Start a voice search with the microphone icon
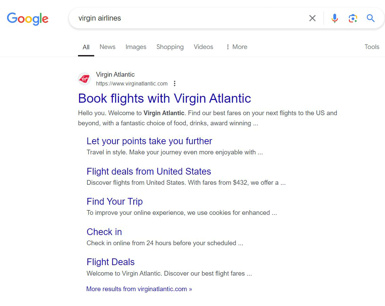The height and width of the screenshot is (306, 385). click(334, 18)
